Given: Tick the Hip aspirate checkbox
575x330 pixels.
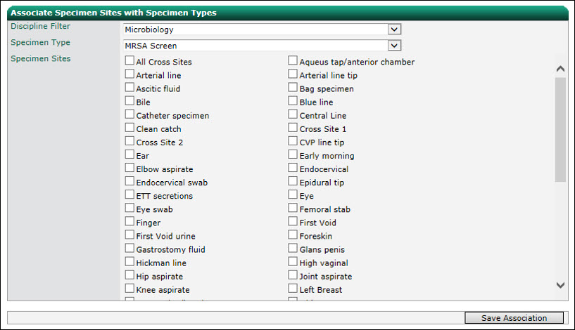Looking at the screenshot, I should [129, 275].
